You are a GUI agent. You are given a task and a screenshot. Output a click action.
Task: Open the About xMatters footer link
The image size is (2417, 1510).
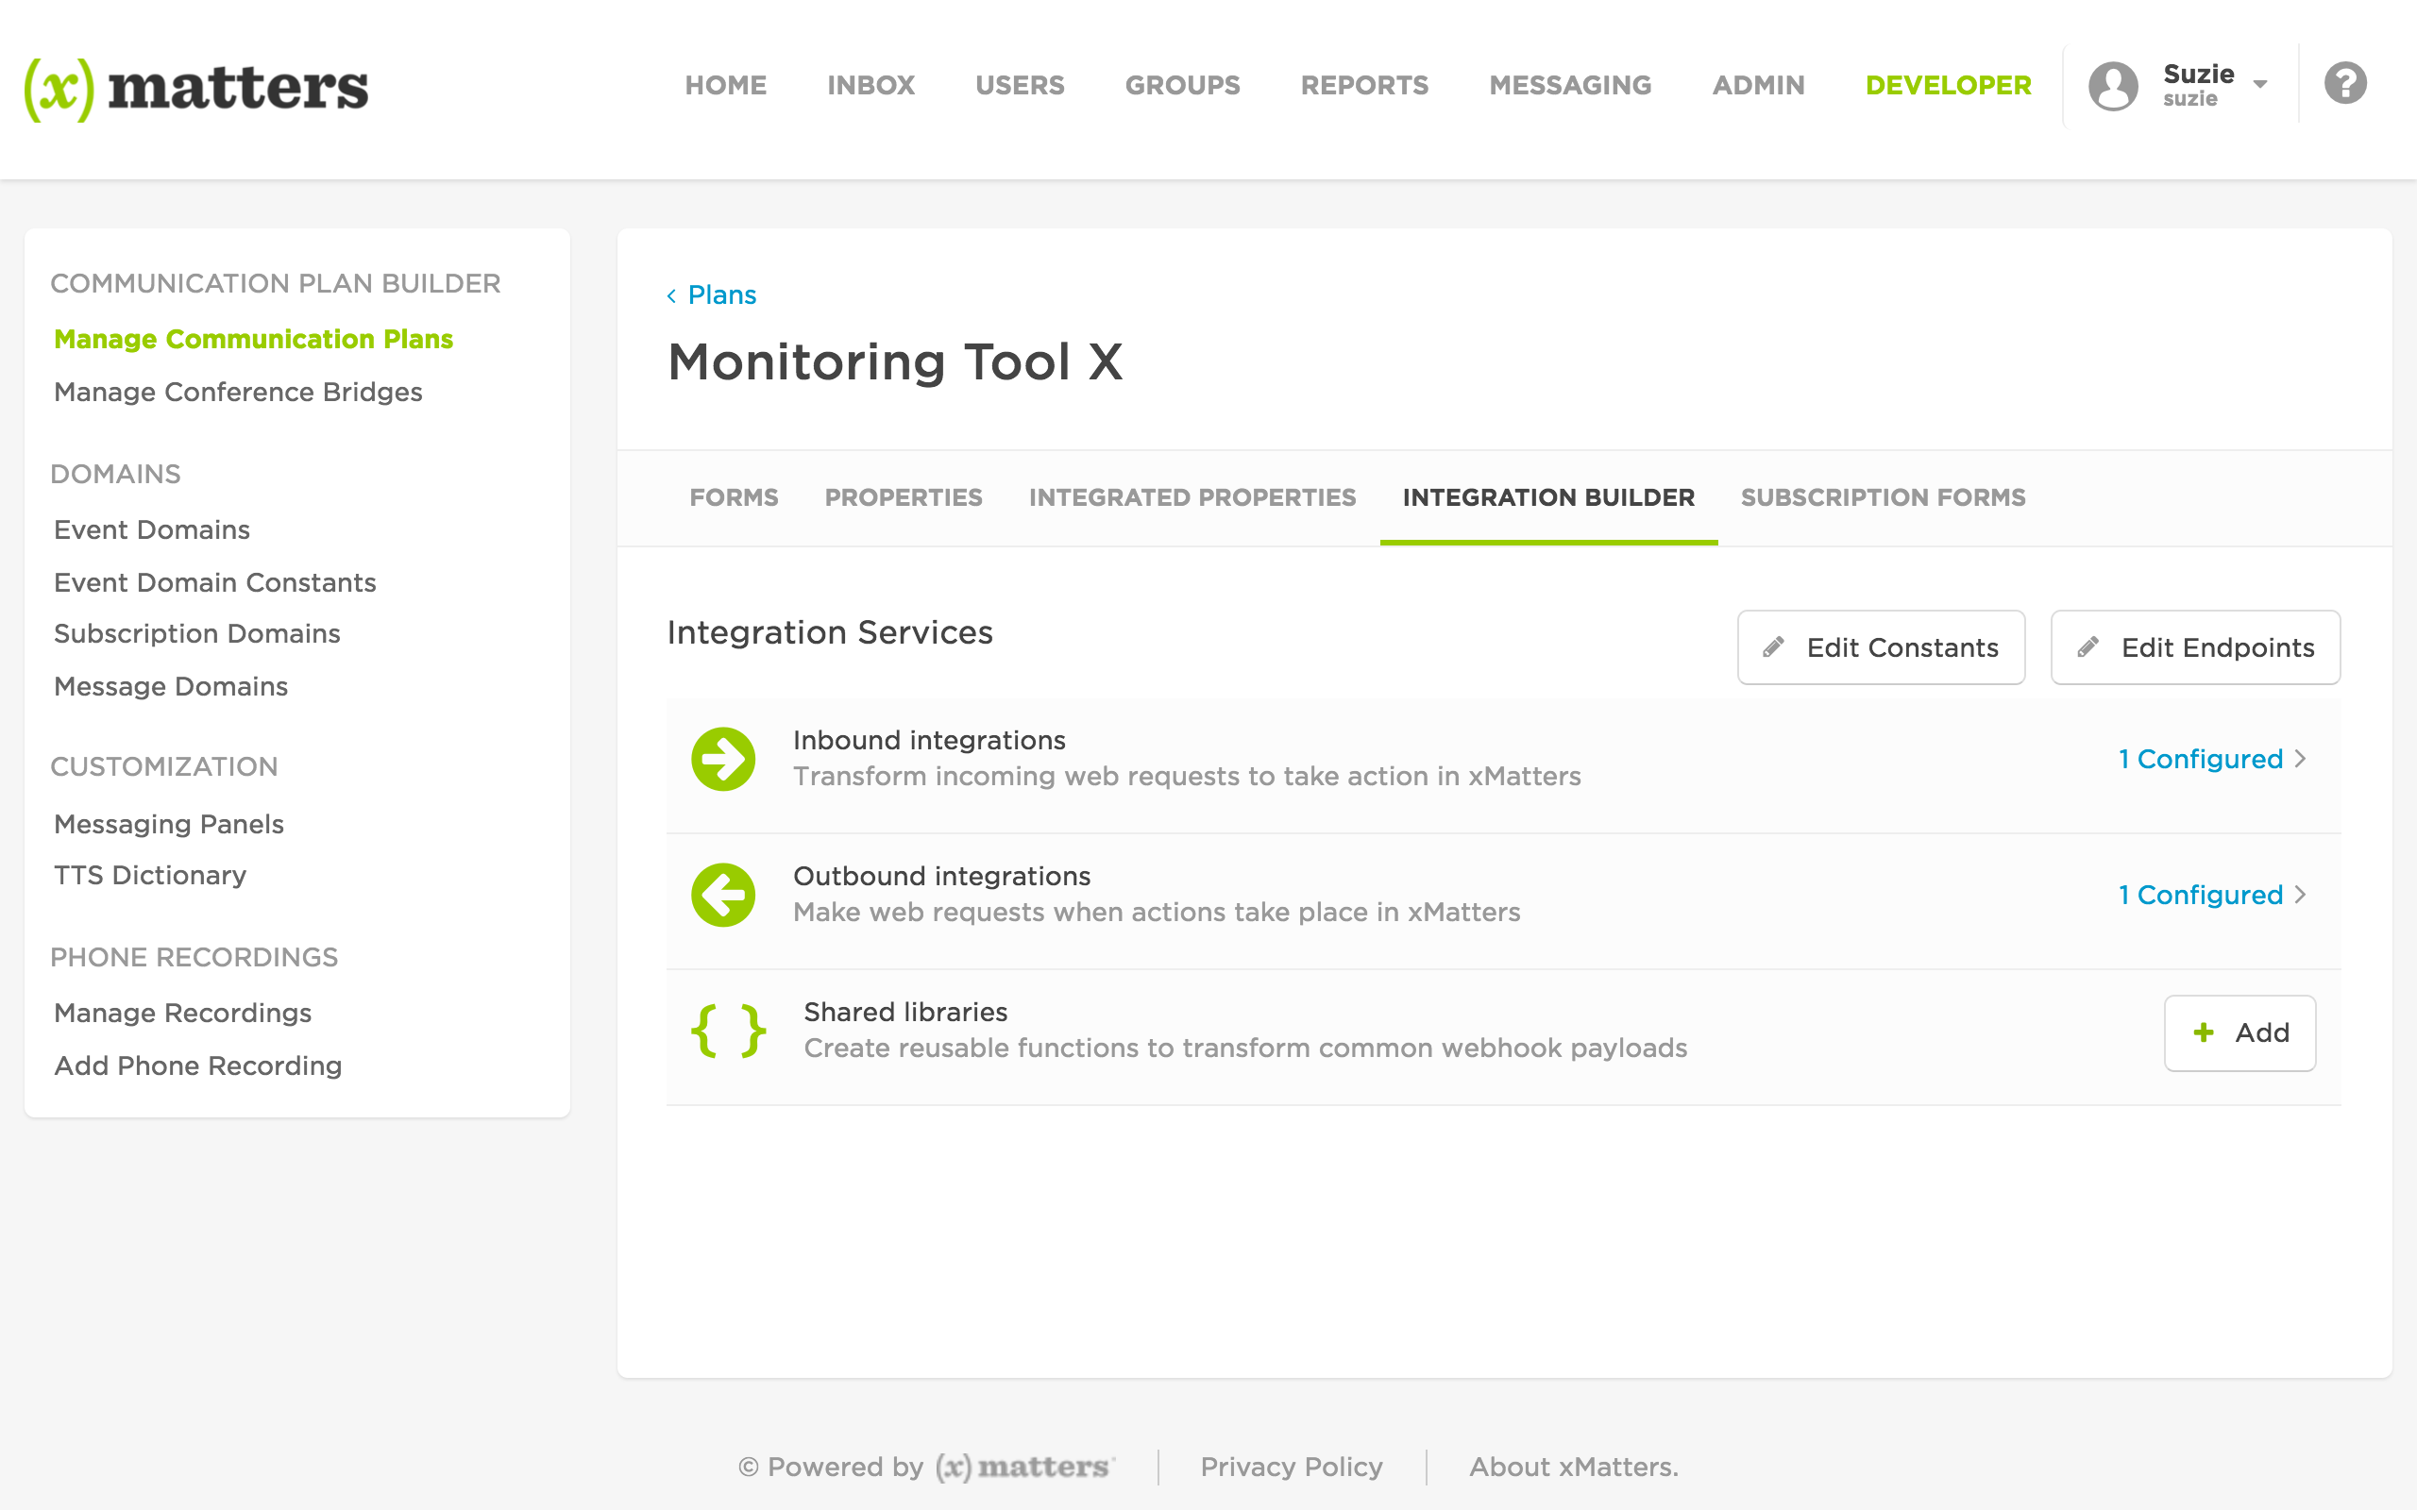(1573, 1467)
